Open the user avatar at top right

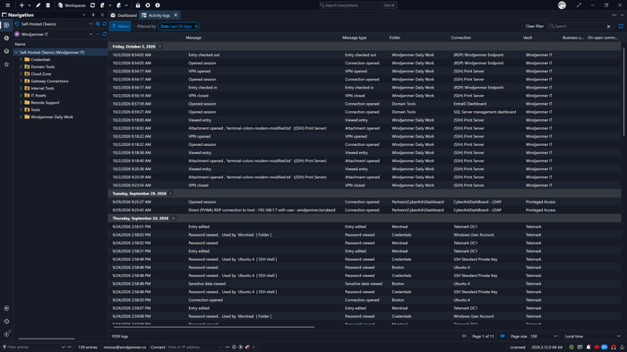pos(562,5)
